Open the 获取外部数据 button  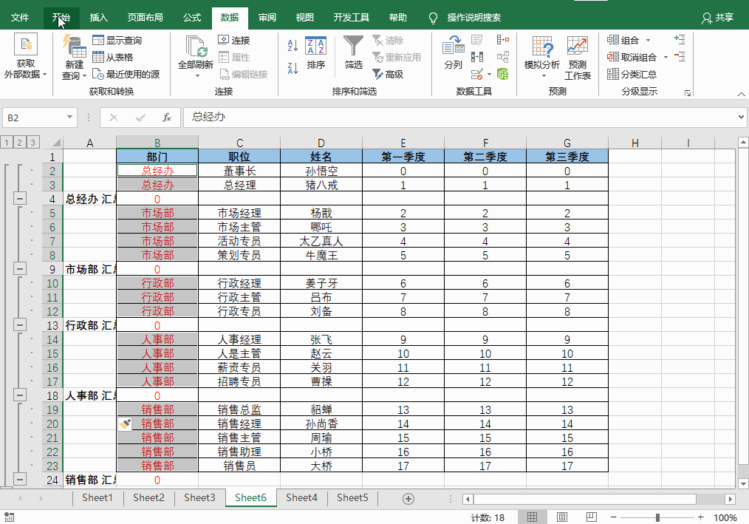tap(25, 56)
